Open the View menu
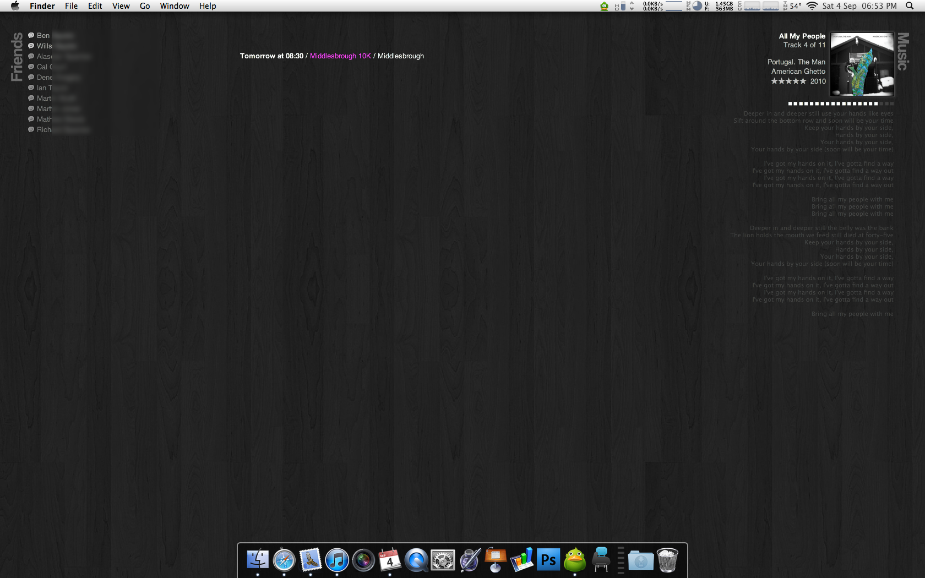The image size is (925, 578). point(121,6)
